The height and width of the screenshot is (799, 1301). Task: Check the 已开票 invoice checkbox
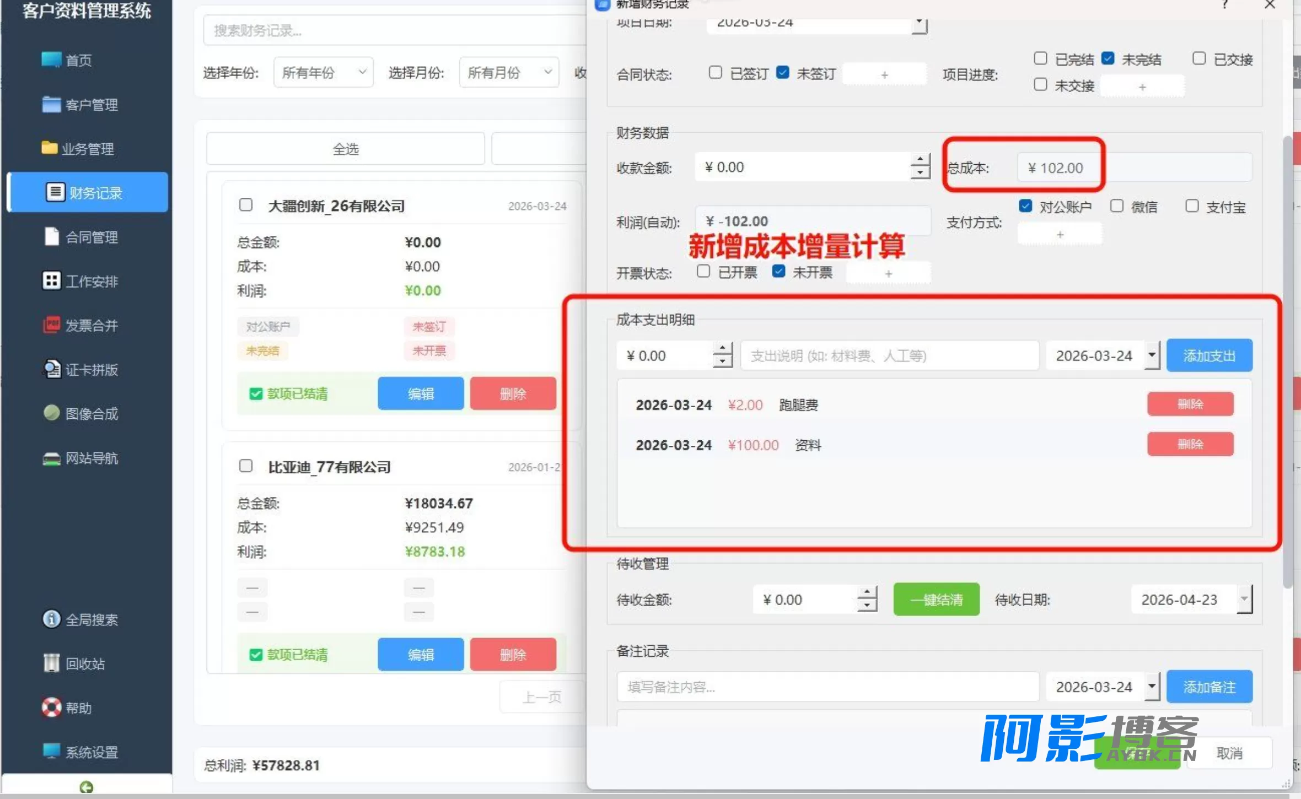tap(703, 271)
